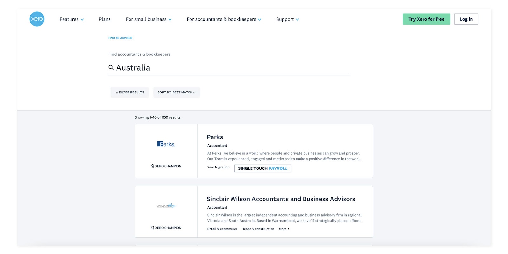508x254 pixels.
Task: Expand More industries for Sinclair Wilson
Action: pos(284,229)
